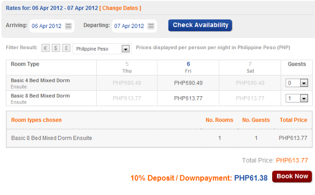Select Thursday 5 column header

[x=127, y=68]
